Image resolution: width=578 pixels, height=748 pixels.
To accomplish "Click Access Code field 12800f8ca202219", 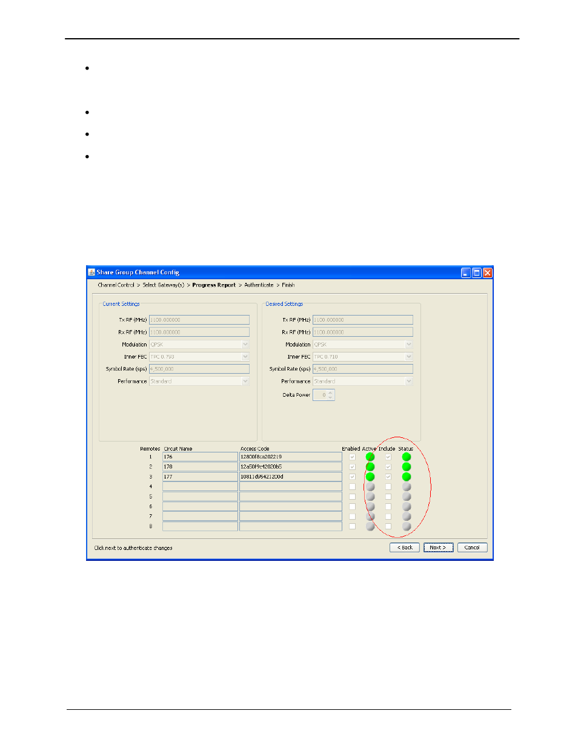I will coord(291,457).
